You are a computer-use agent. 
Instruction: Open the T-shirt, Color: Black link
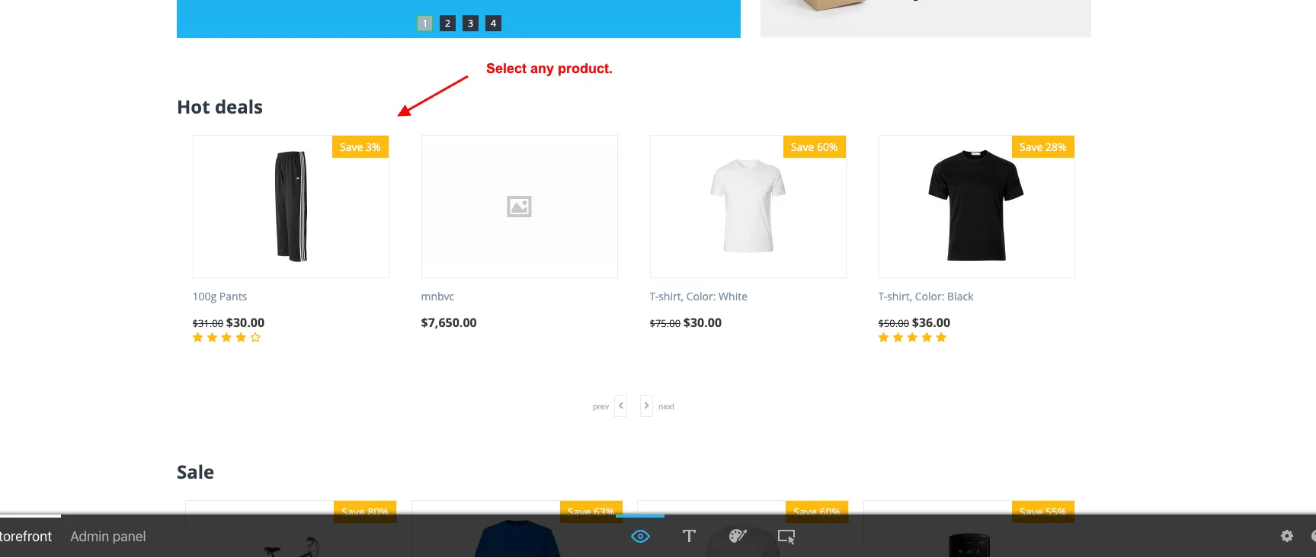pyautogui.click(x=926, y=297)
